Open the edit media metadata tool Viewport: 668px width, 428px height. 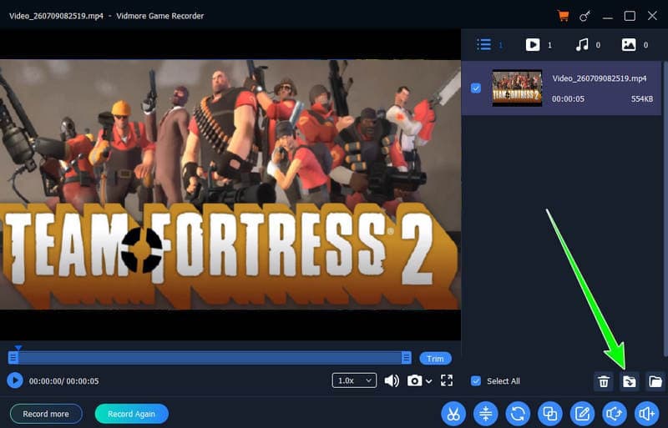(x=582, y=414)
